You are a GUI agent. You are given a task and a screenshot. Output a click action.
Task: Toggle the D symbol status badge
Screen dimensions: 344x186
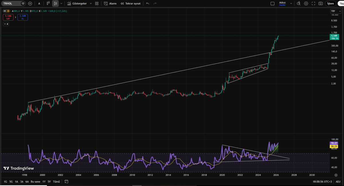coord(9,11)
